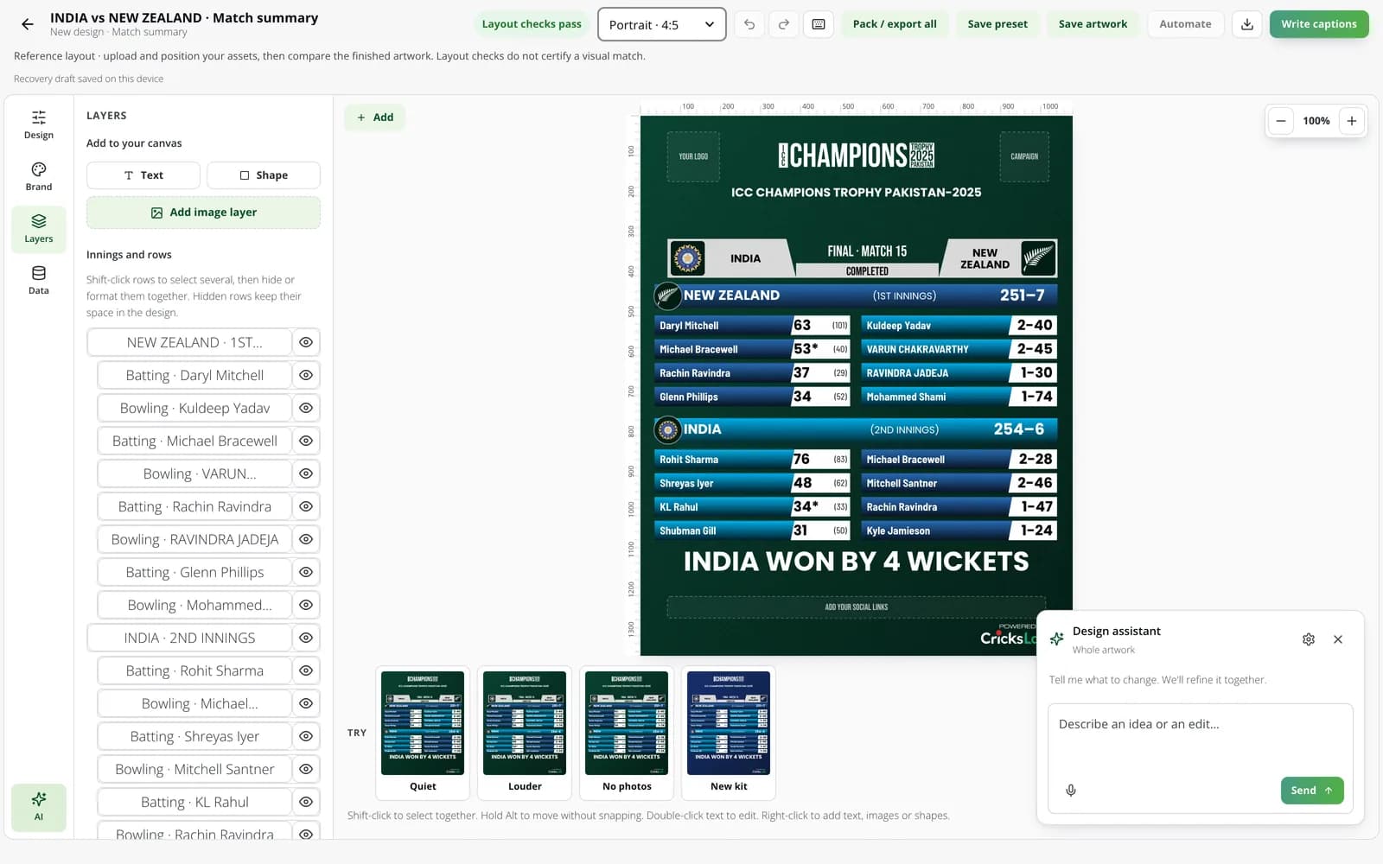
Task: Open the Portrait 4:5 format dropdown
Action: click(x=662, y=24)
